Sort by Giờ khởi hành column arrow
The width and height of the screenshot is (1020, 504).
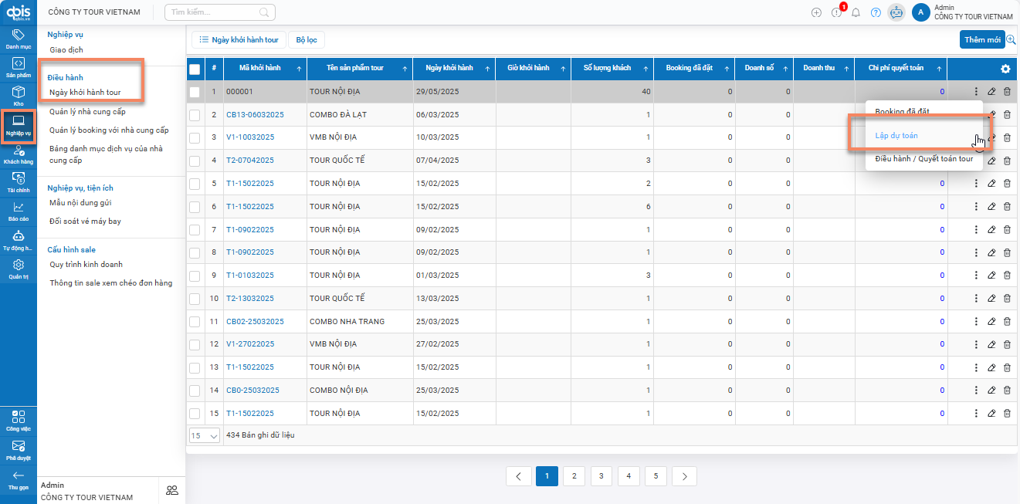(x=564, y=69)
